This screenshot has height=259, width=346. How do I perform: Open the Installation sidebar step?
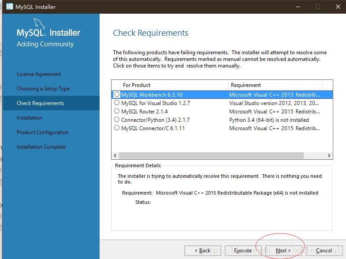coord(30,118)
